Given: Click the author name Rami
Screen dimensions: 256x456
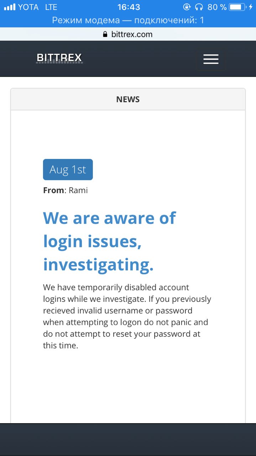Looking at the screenshot, I should click(x=78, y=190).
